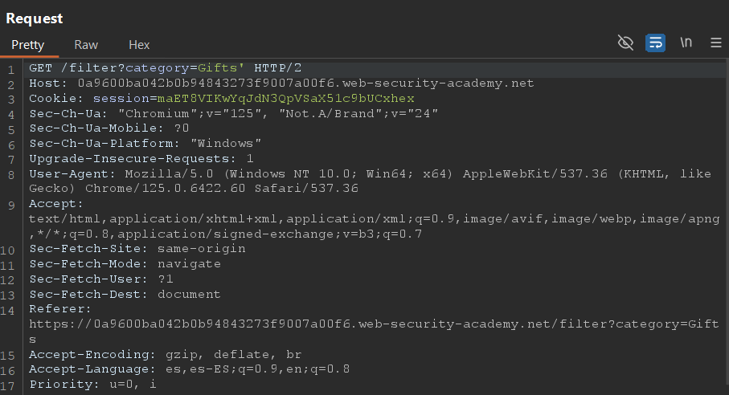Toggle show newline characters \n icon
Viewport: 729px width, 395px height.
coord(686,43)
